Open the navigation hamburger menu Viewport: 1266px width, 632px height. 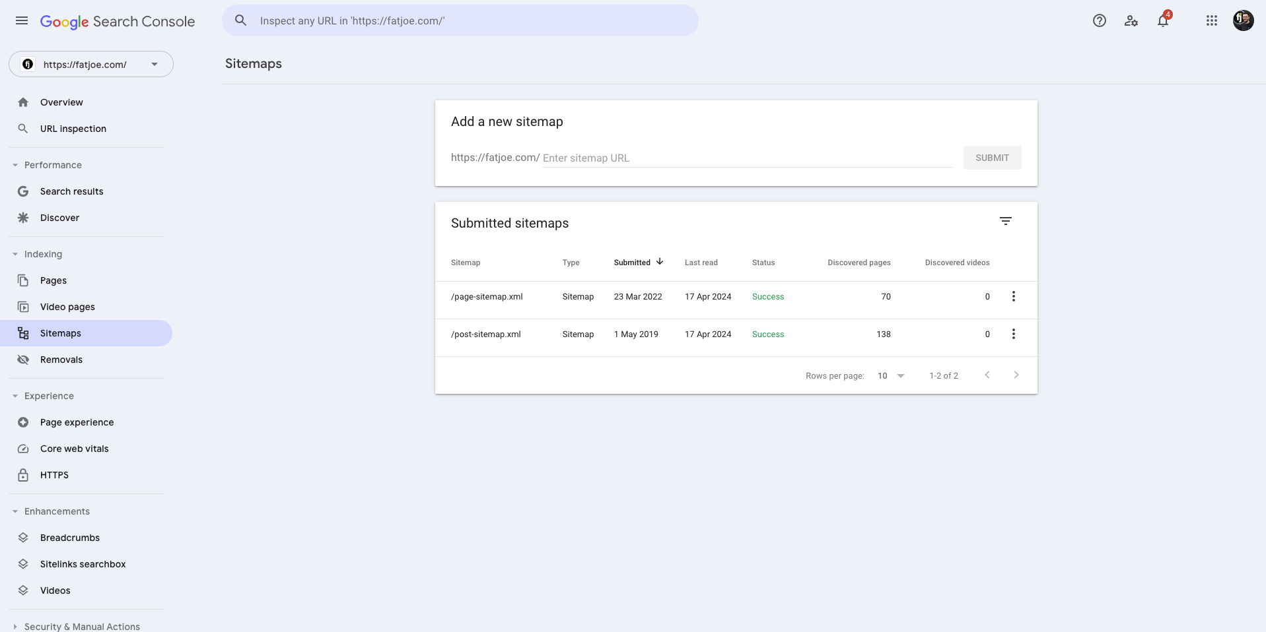(22, 20)
